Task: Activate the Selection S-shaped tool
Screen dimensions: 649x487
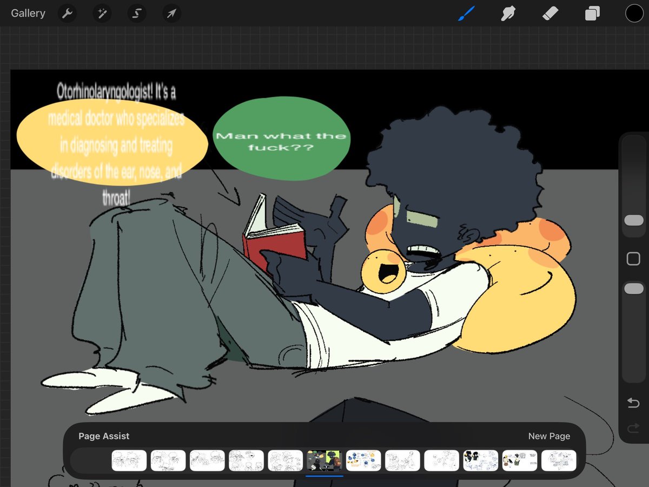Action: coord(137,14)
